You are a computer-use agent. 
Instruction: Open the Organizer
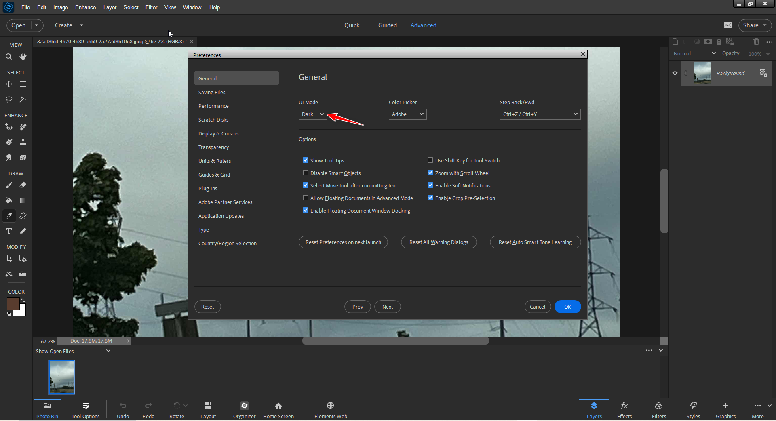(244, 409)
